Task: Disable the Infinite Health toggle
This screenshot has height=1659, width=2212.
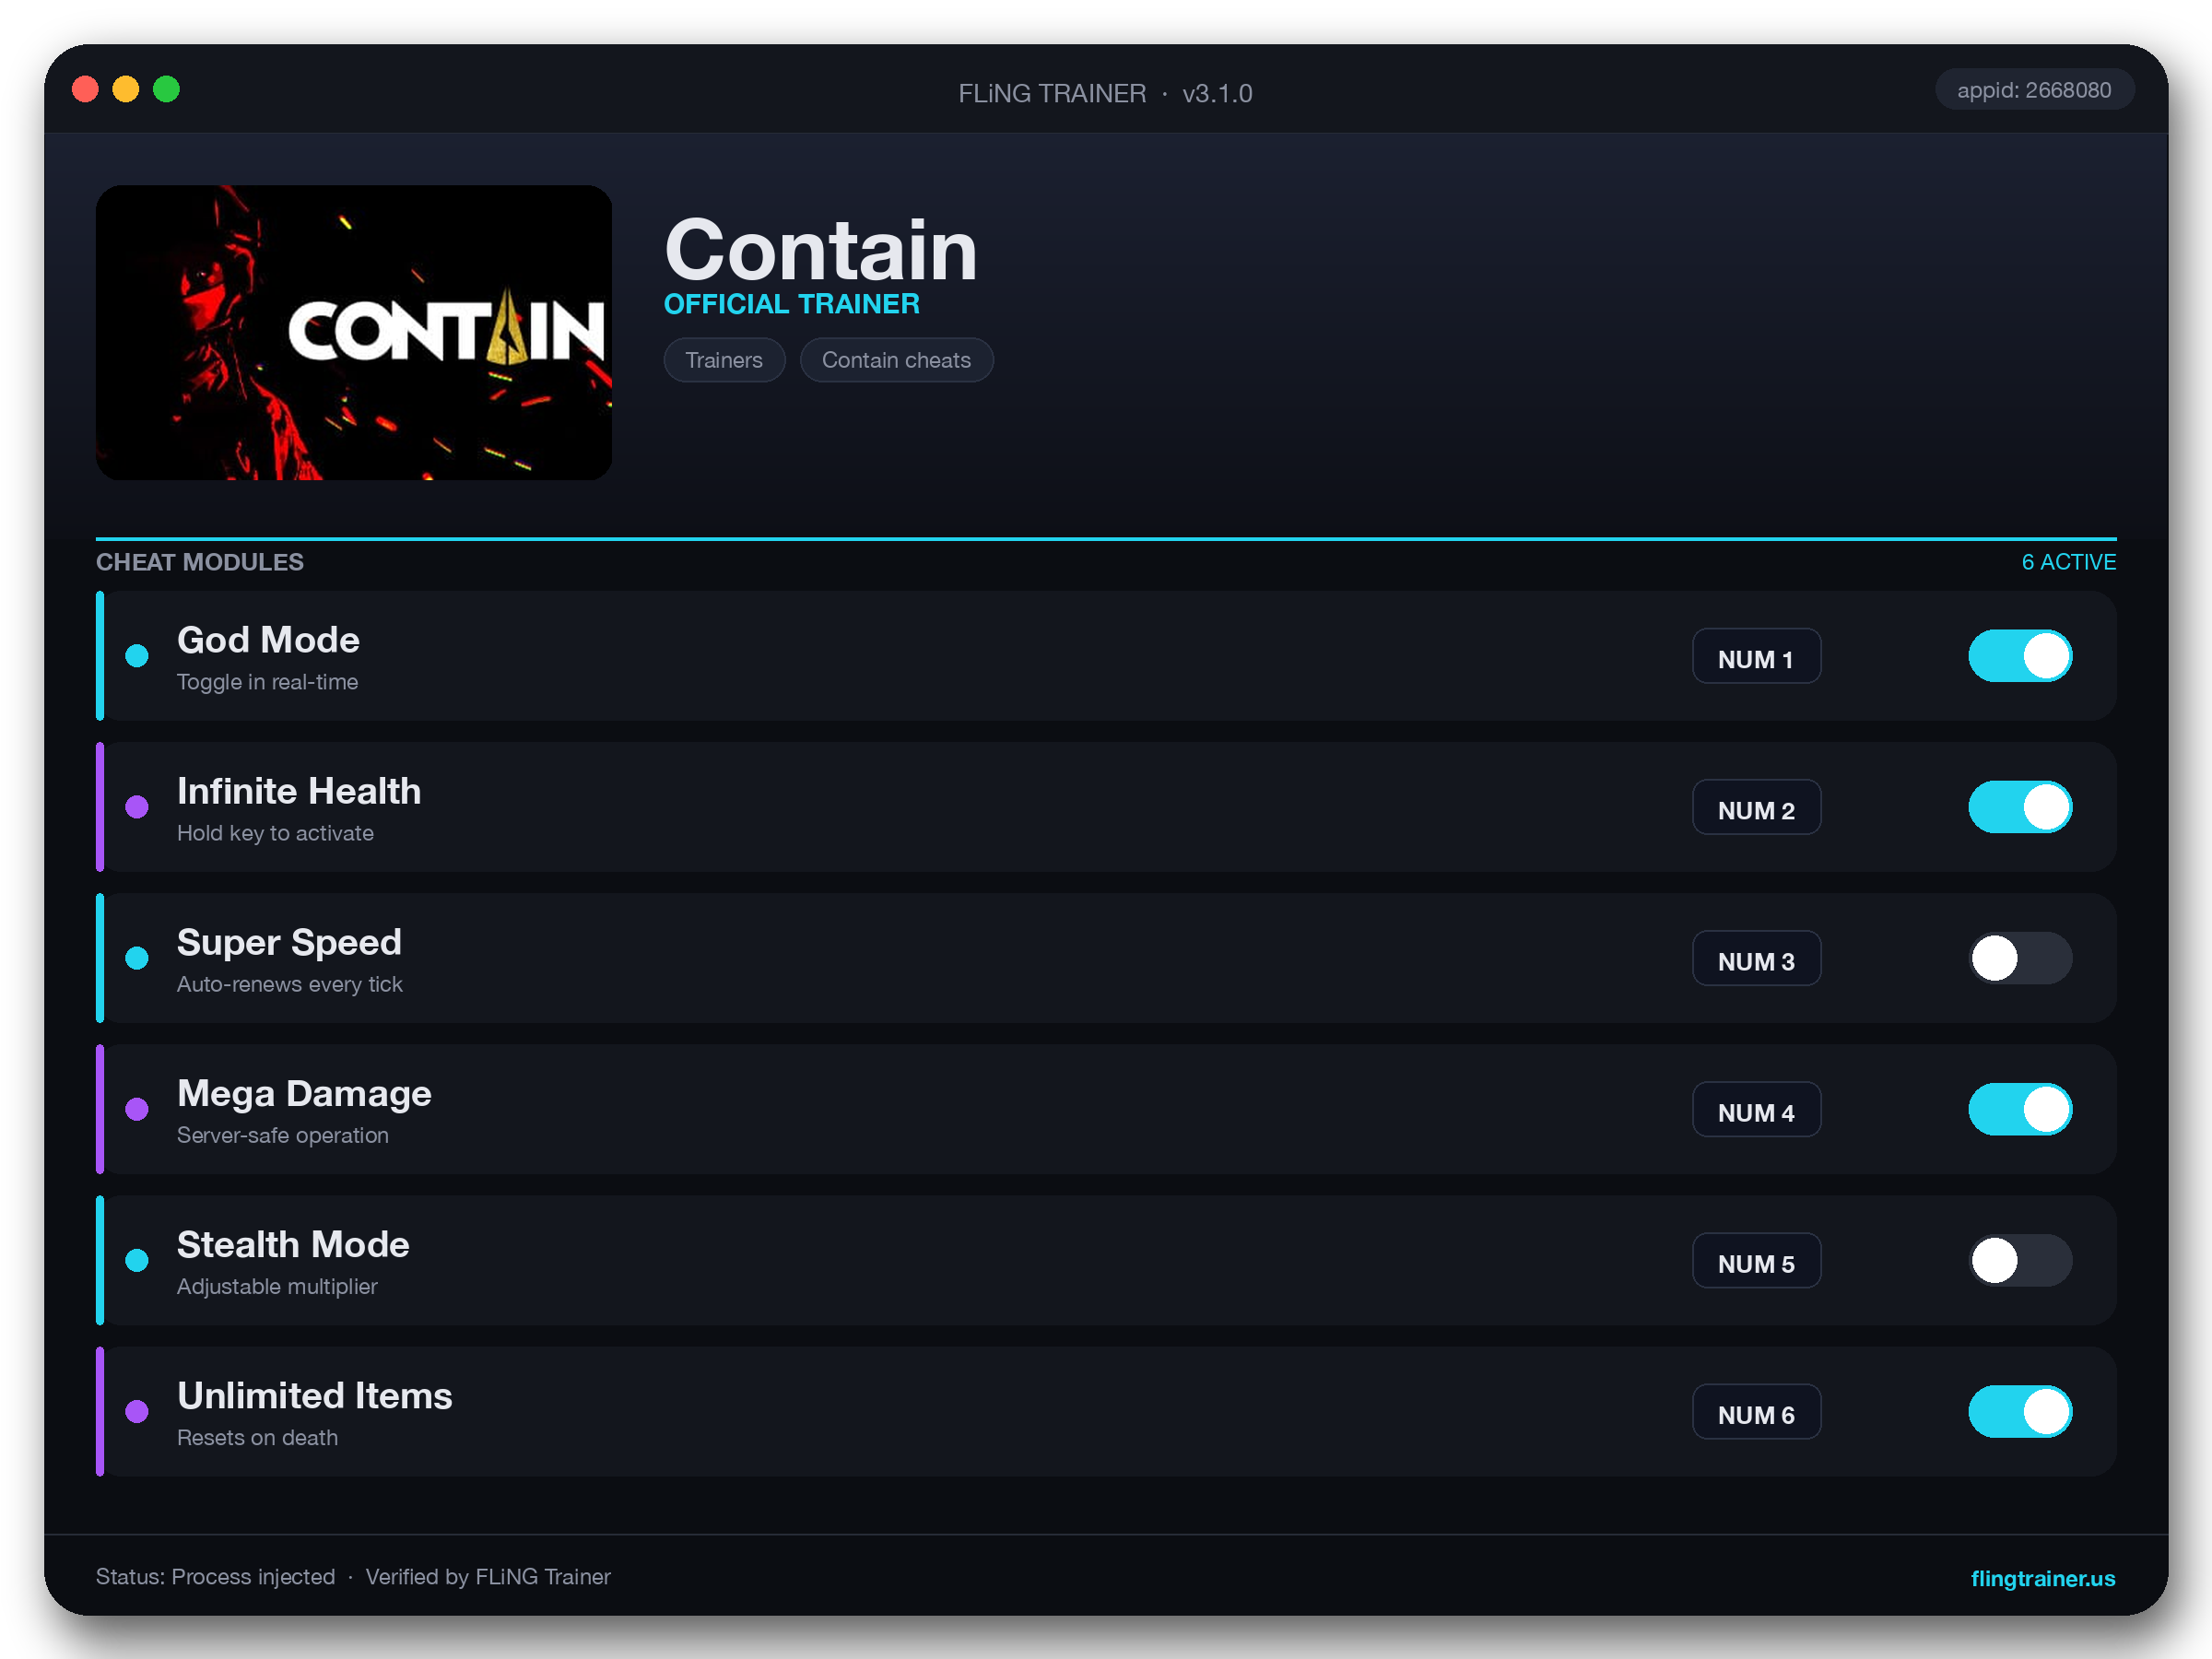Action: point(2019,807)
